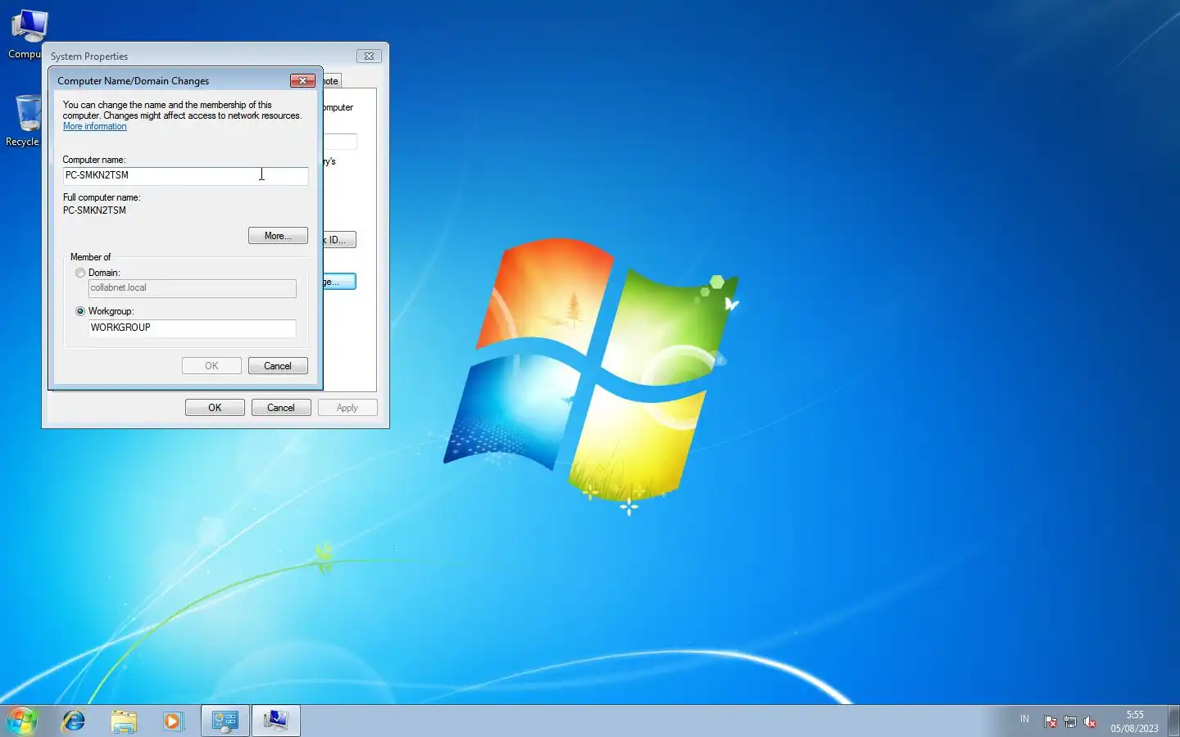The width and height of the screenshot is (1180, 737).
Task: Open the clock showing 5:55 and date
Action: (x=1135, y=721)
